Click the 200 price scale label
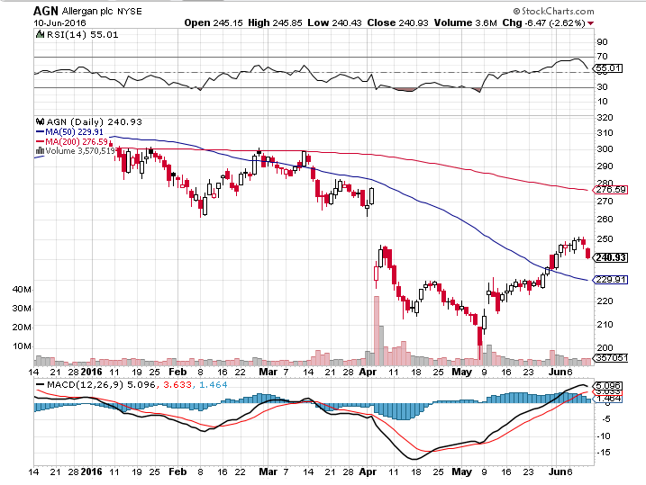 (x=605, y=347)
